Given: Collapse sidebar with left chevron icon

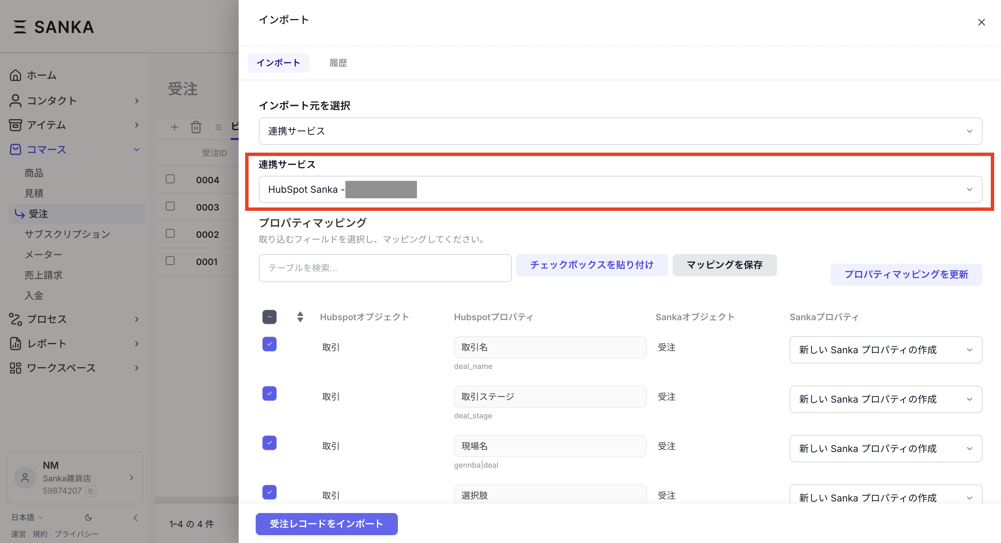Looking at the screenshot, I should point(135,517).
